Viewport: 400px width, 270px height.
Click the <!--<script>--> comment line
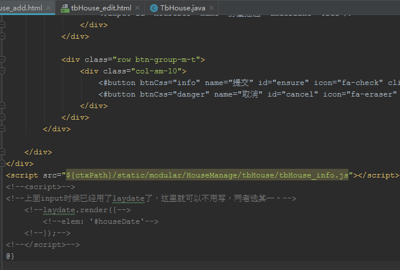pyautogui.click(x=41, y=187)
